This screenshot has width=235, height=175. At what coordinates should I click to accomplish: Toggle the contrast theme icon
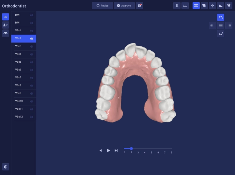click(6, 167)
